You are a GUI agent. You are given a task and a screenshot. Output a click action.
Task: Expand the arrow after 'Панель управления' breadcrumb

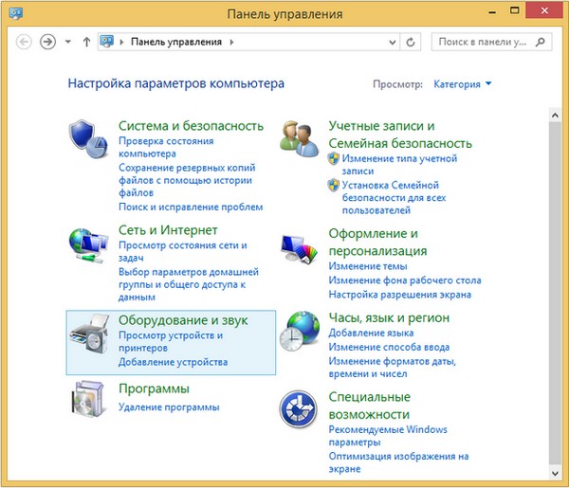click(231, 42)
